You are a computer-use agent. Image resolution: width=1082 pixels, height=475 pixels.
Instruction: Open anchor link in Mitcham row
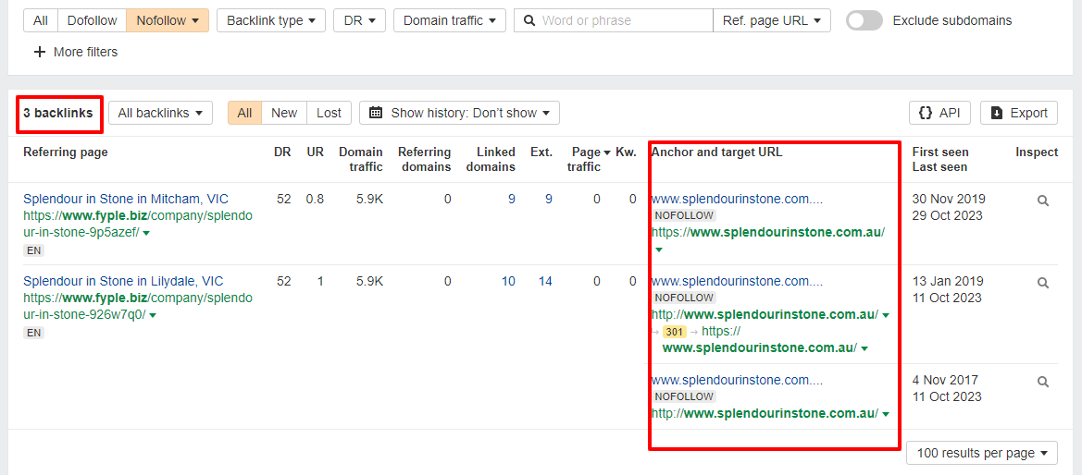[x=737, y=200]
